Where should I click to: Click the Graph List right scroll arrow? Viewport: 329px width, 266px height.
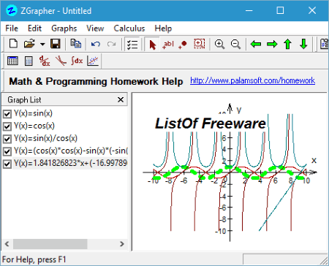(x=122, y=244)
